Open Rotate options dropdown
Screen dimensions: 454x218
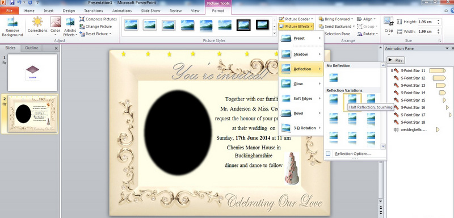[368, 34]
